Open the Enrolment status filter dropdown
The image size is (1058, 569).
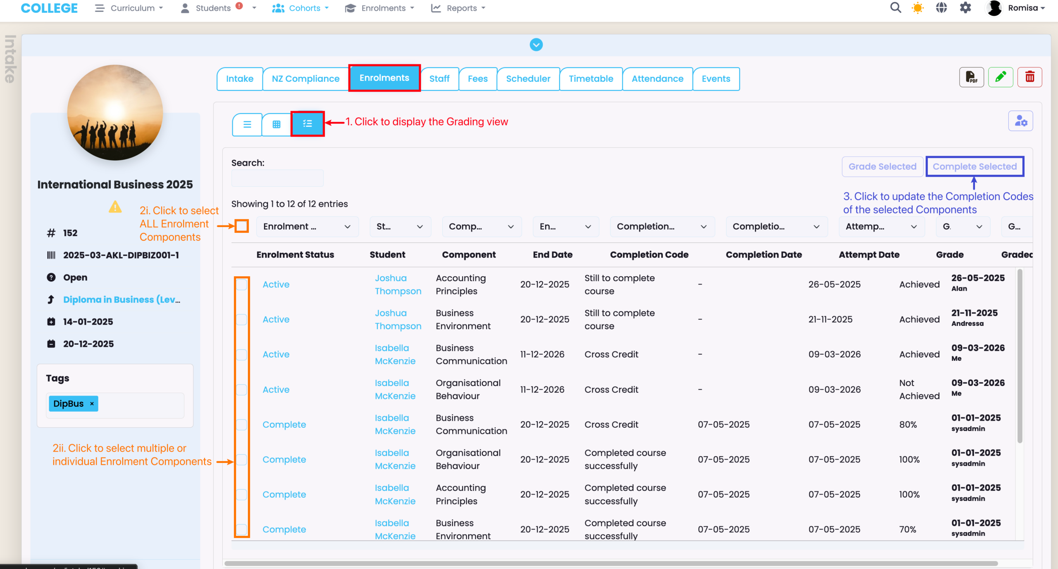(x=307, y=227)
